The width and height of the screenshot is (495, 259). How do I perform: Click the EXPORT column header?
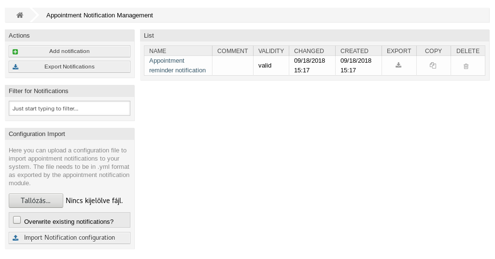pyautogui.click(x=399, y=51)
